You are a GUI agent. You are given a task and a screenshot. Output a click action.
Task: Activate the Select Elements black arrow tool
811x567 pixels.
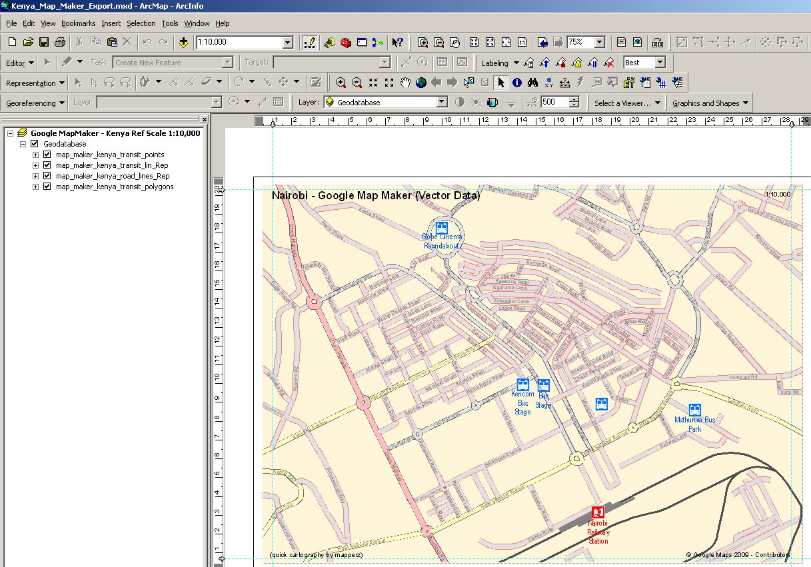point(501,83)
